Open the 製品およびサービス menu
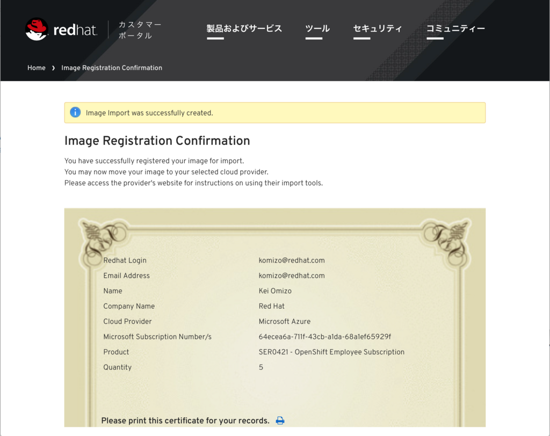Image resolution: width=550 pixels, height=436 pixels. point(244,28)
